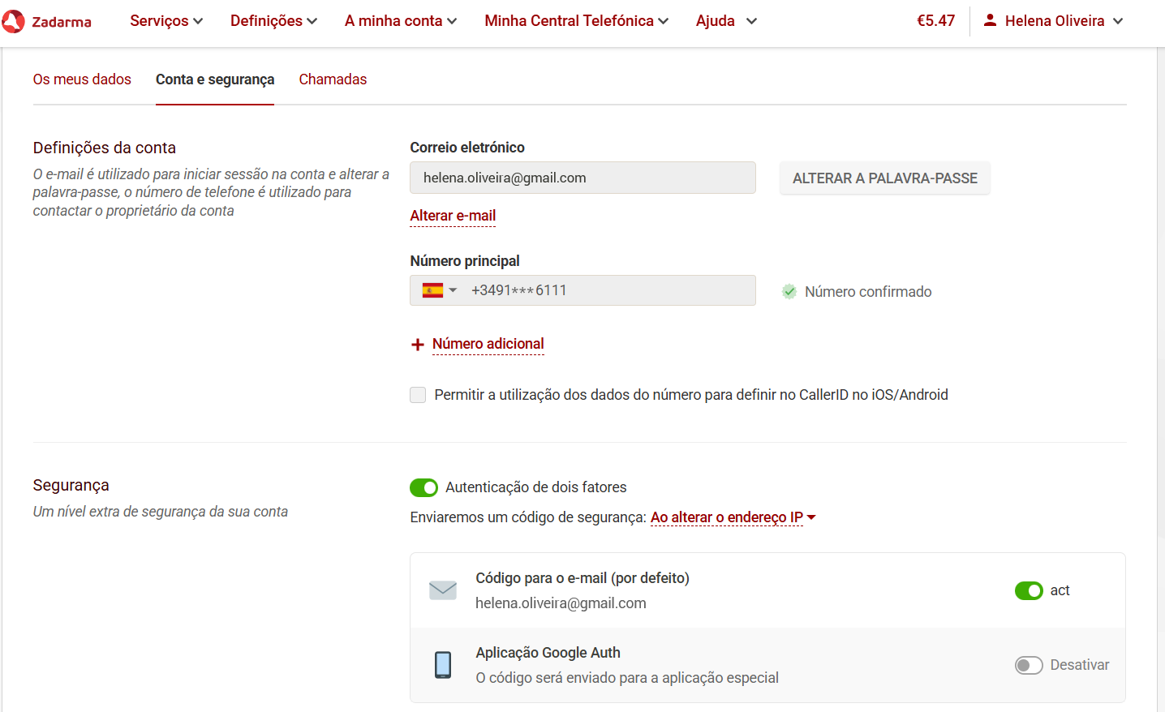The image size is (1165, 712).
Task: Click the green Número confirmado checkmark icon
Action: coord(789,292)
